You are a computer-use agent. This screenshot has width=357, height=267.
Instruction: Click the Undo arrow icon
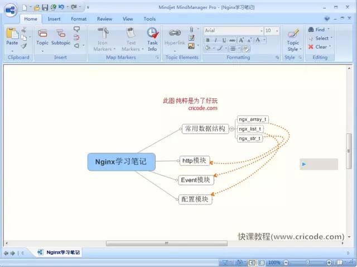[x=61, y=7]
